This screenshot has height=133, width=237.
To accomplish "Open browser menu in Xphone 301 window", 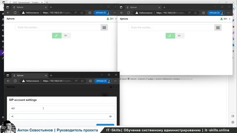I will point(228,13).
